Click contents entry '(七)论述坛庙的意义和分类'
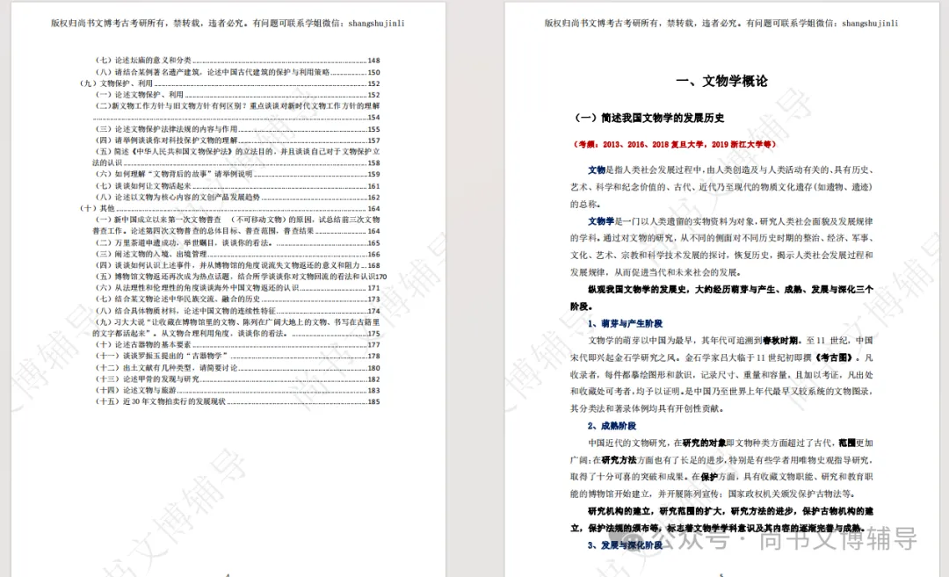Viewport: 949px width, 577px height. tap(237, 61)
